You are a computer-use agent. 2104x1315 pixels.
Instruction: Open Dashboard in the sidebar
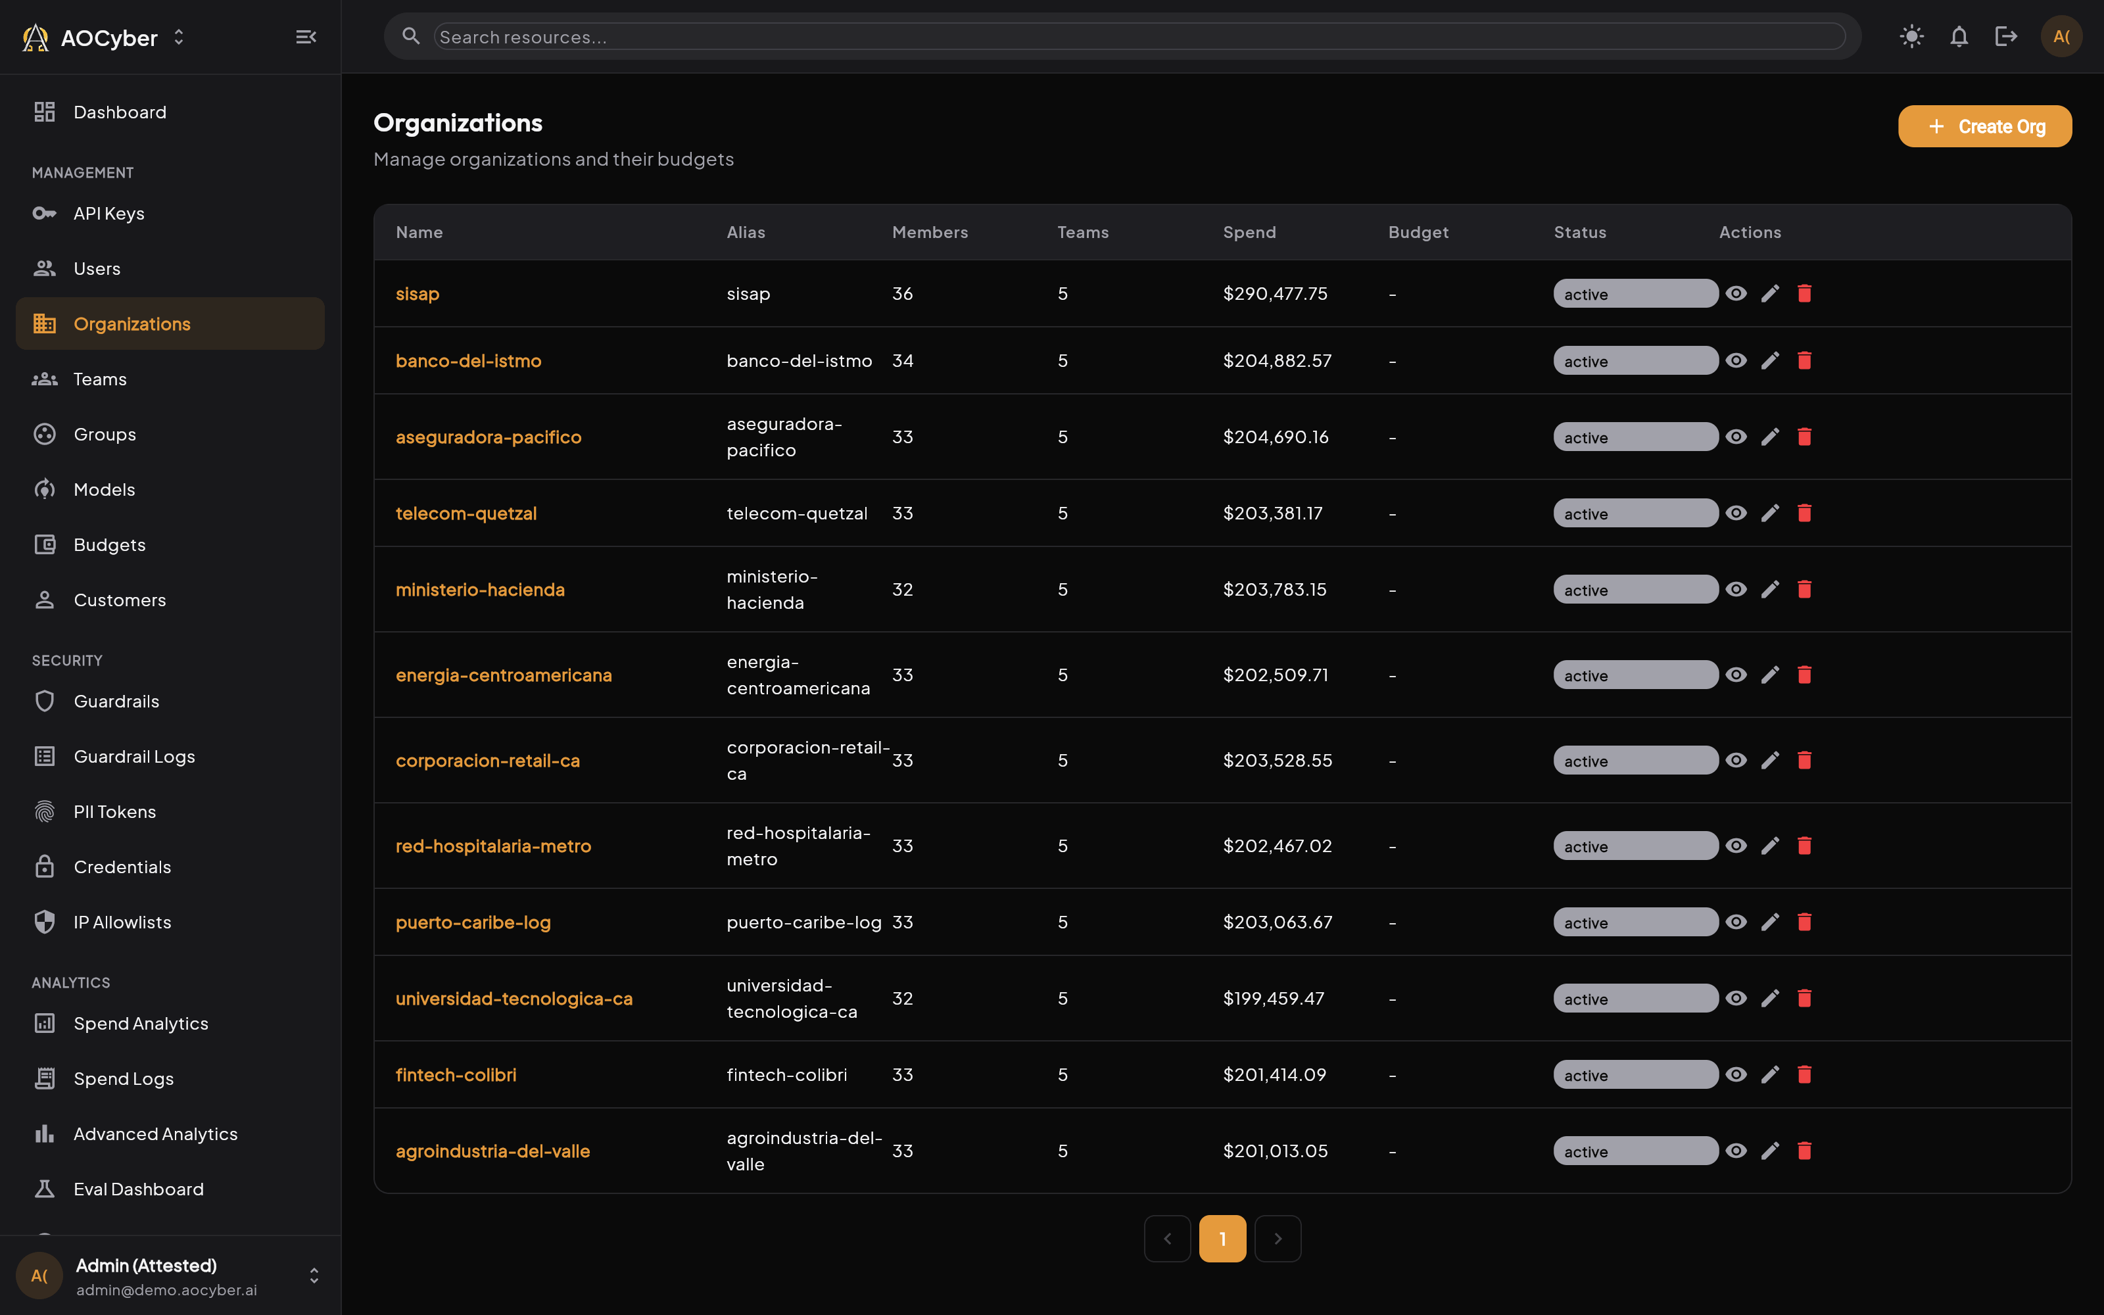click(170, 112)
